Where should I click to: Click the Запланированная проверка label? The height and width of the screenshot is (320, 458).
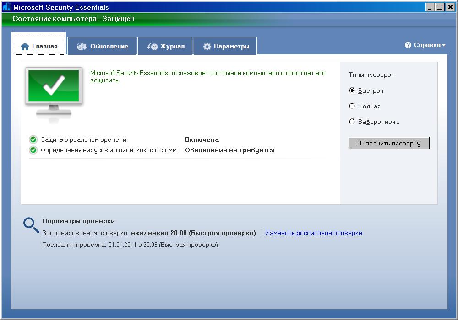pyautogui.click(x=85, y=233)
